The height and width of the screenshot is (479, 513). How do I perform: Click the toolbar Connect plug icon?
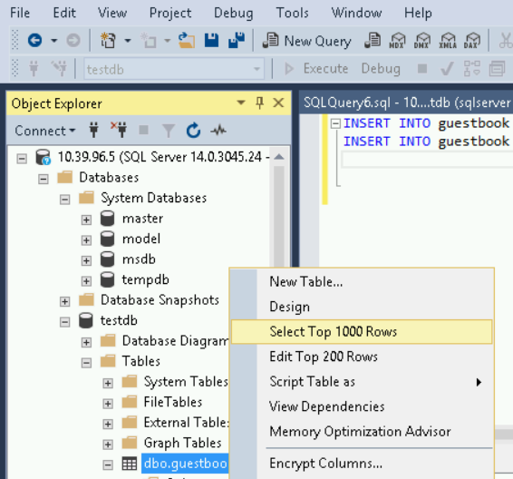pyautogui.click(x=34, y=69)
